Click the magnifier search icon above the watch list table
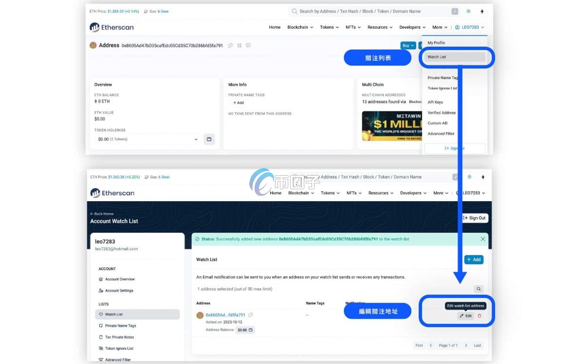Image resolution: width=572 pixels, height=364 pixels. [479, 288]
